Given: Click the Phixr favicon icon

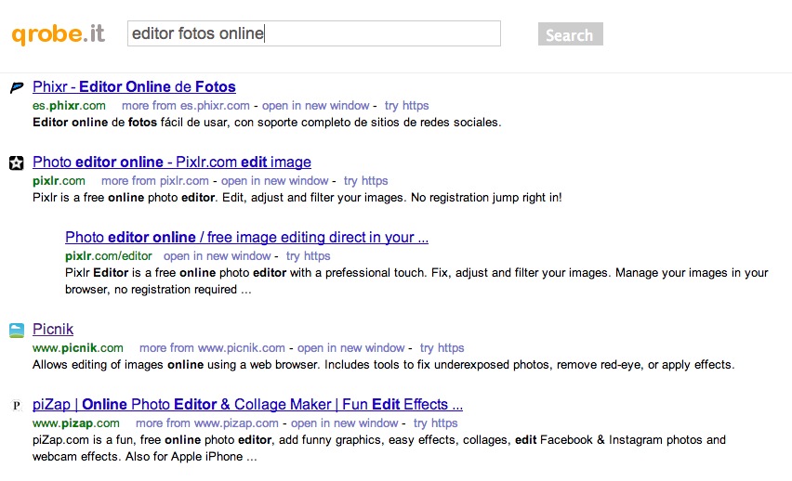Looking at the screenshot, I should click(x=16, y=88).
